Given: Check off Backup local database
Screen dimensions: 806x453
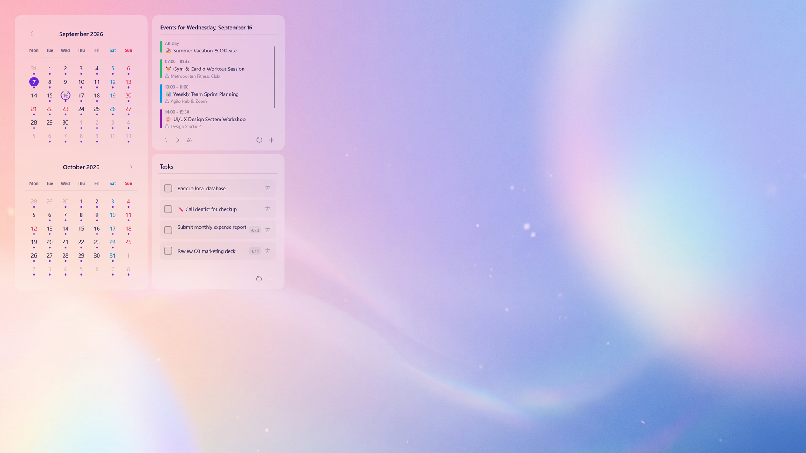Looking at the screenshot, I should 168,188.
